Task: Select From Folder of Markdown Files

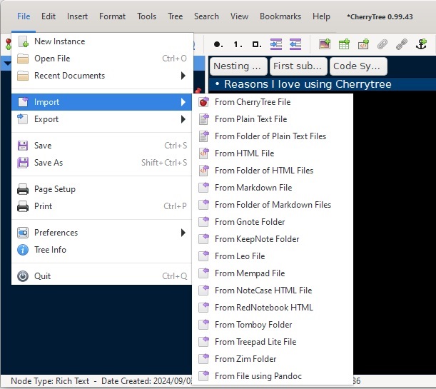Action: [273, 205]
